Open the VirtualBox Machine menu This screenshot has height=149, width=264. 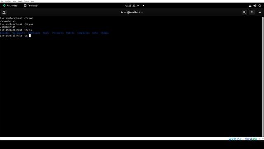[8, 1]
